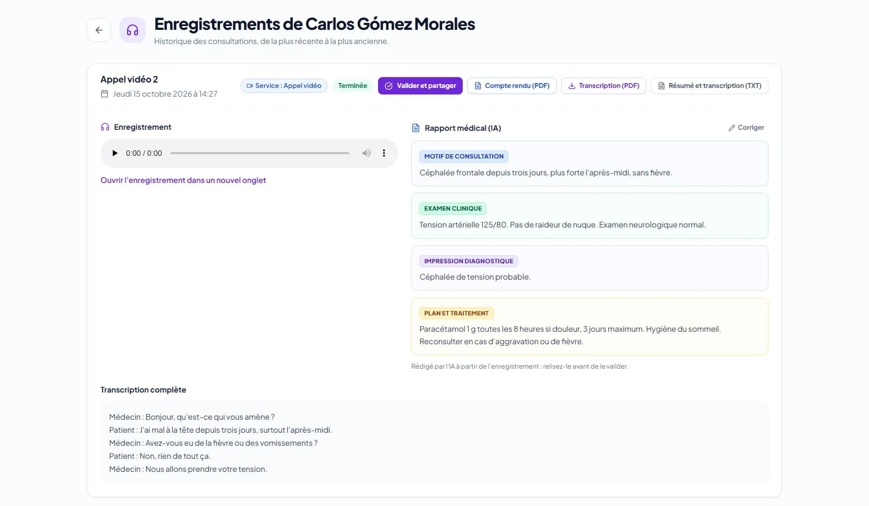Click the Terminée status badge
Image resolution: width=869 pixels, height=506 pixels.
352,86
